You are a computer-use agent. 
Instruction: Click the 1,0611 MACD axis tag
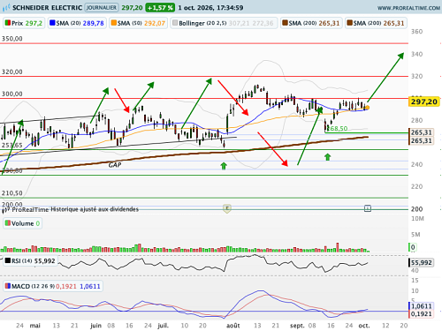[421, 306]
